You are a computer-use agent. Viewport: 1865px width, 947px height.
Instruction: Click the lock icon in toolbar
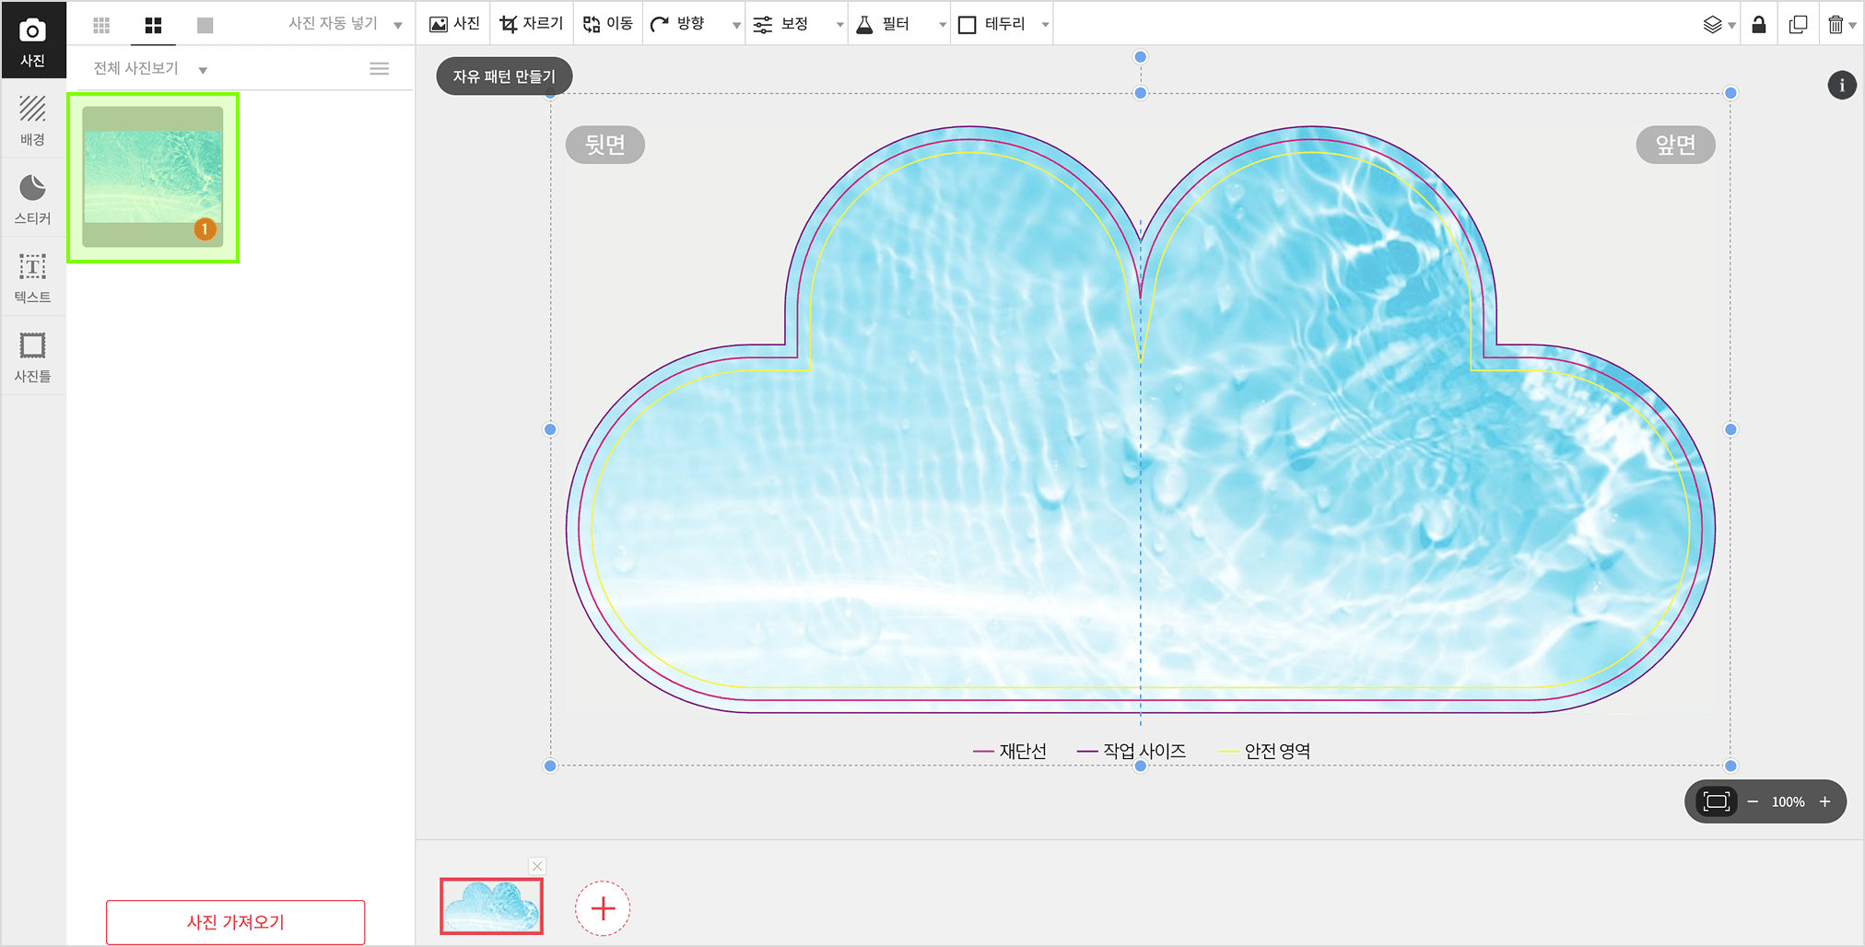[1758, 24]
